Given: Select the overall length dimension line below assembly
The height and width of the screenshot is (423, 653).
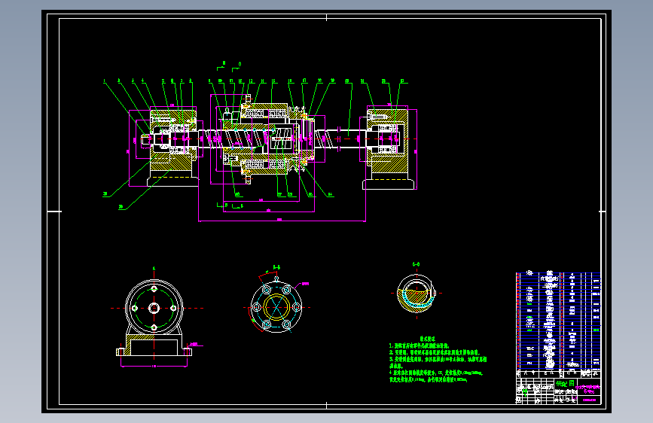Looking at the screenshot, I should pyautogui.click(x=282, y=221).
